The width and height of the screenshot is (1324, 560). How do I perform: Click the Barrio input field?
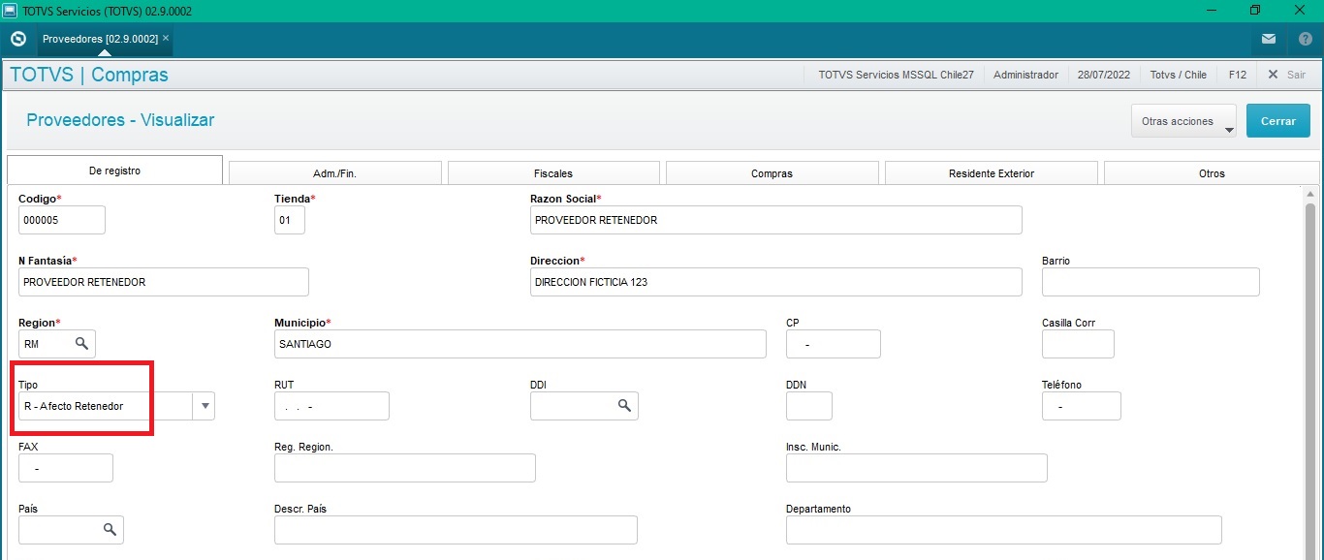[x=1151, y=282]
